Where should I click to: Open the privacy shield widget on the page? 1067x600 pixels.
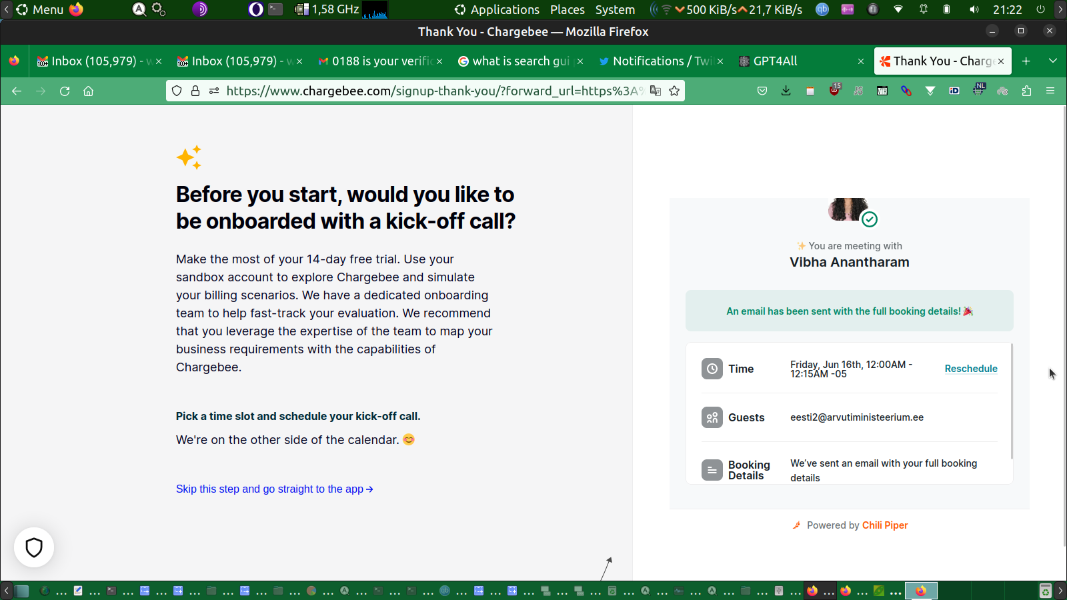(x=34, y=547)
